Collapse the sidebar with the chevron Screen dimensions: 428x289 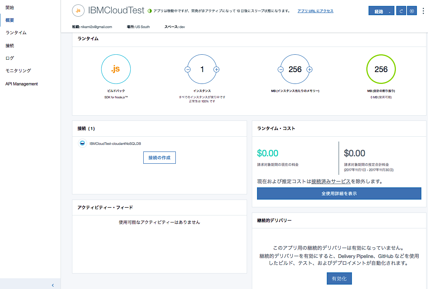pyautogui.click(x=53, y=285)
